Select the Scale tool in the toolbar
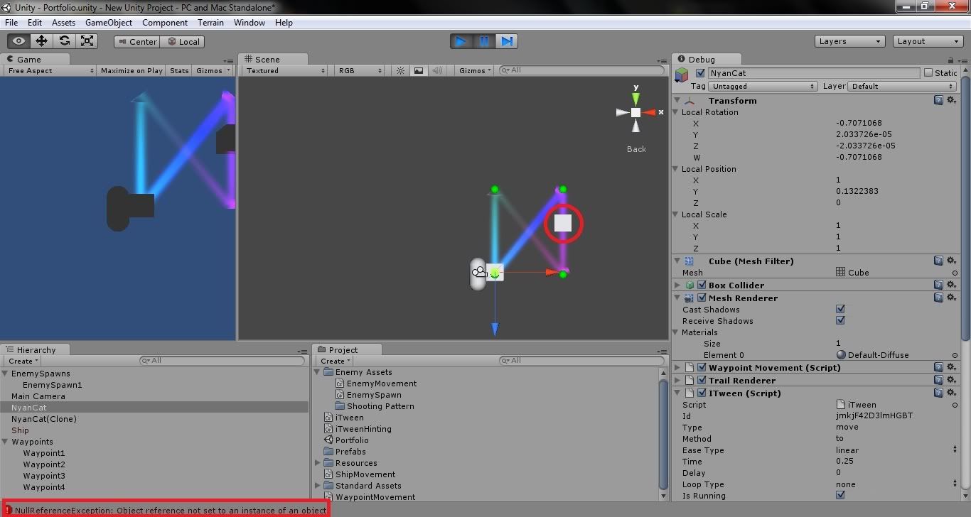 point(87,40)
